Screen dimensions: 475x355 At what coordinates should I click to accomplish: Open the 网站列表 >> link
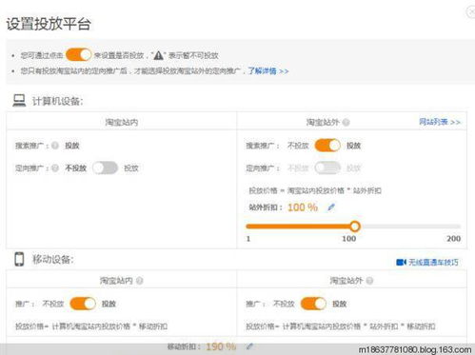click(440, 122)
